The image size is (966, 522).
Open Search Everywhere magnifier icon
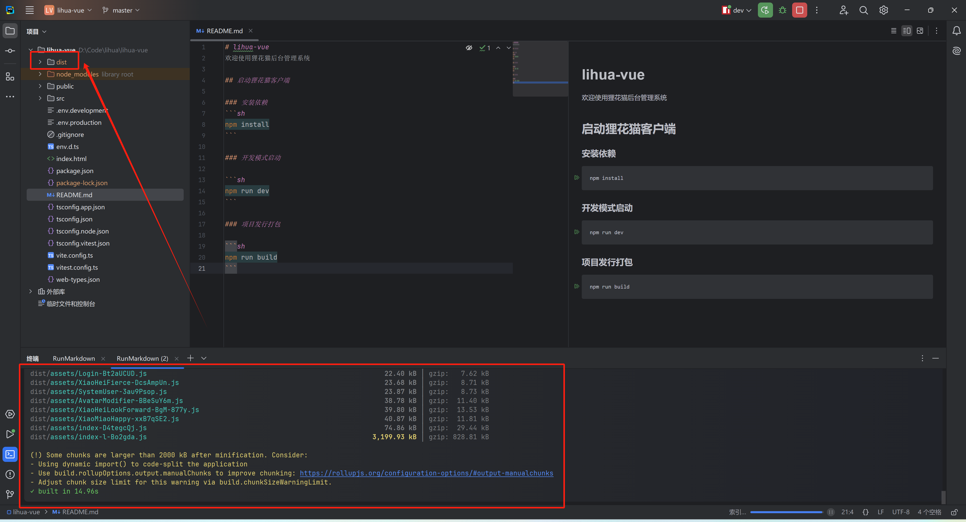coord(863,10)
